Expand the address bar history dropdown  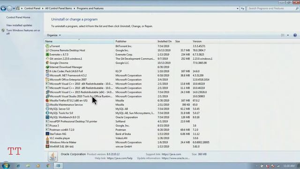tap(238, 8)
